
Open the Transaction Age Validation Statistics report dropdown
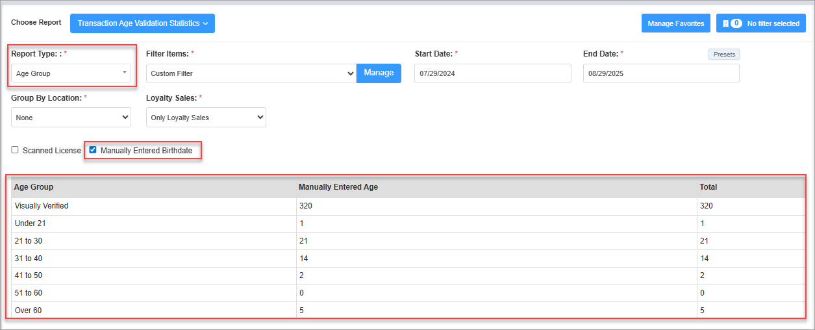tap(142, 23)
